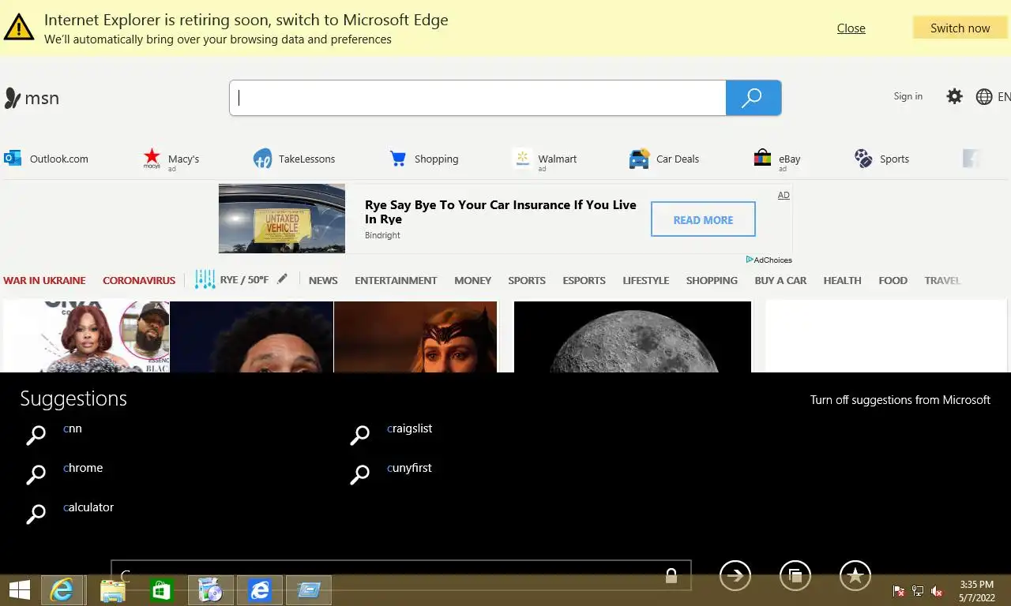The image size is (1011, 606).
Task: Click the forward arrow (Go) button
Action: coord(735,576)
